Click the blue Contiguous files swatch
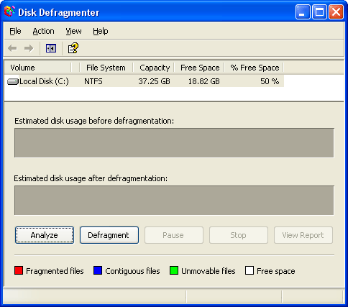The image size is (348, 307). point(98,270)
